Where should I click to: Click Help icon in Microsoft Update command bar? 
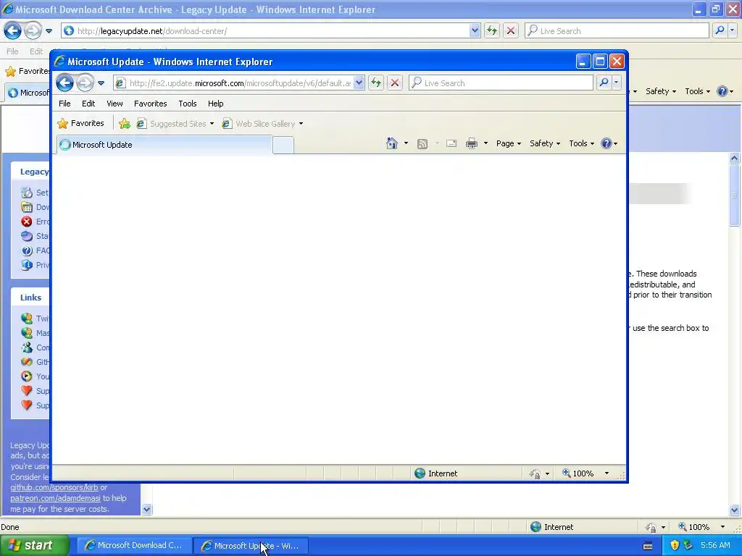[x=609, y=143]
